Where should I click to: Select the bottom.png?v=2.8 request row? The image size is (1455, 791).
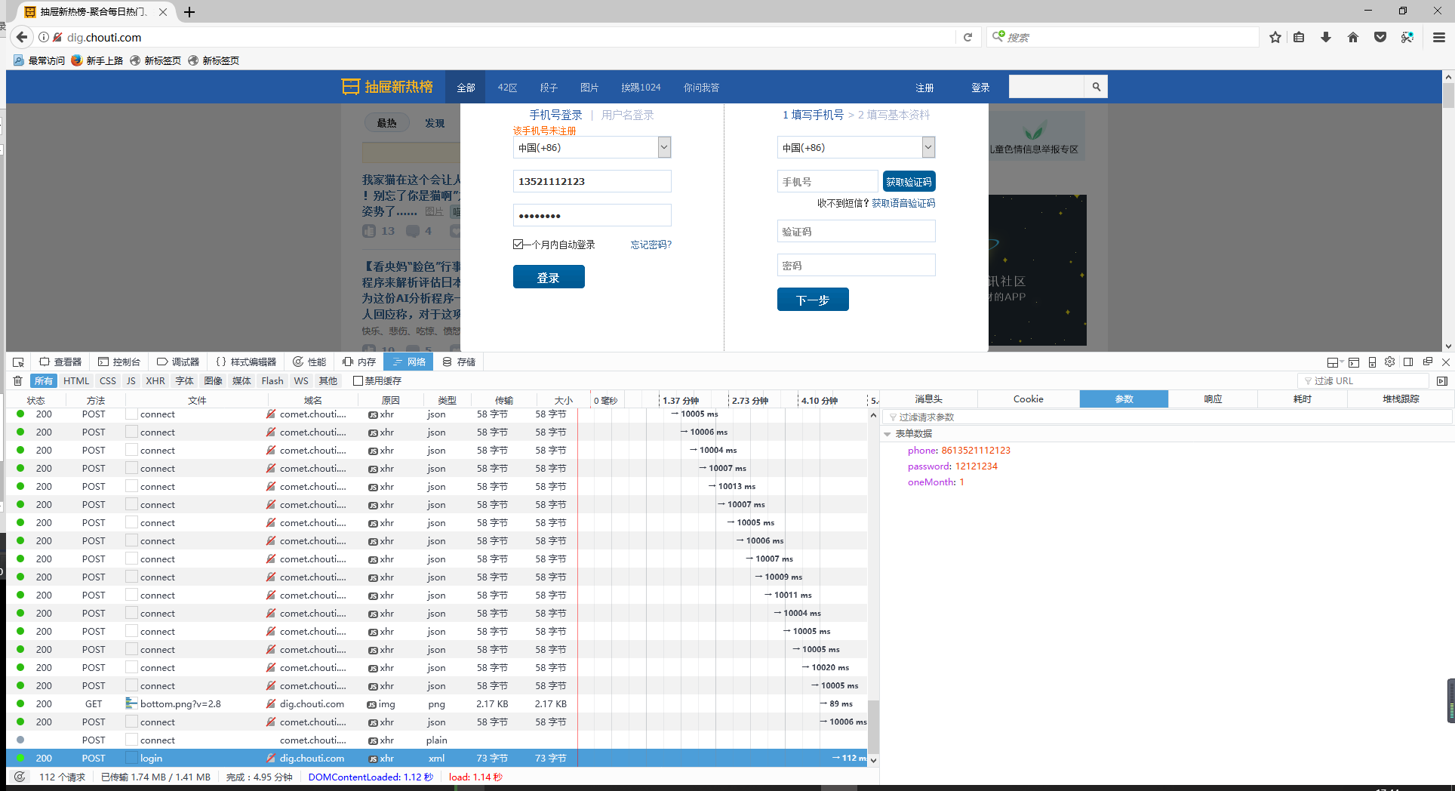tap(438, 703)
